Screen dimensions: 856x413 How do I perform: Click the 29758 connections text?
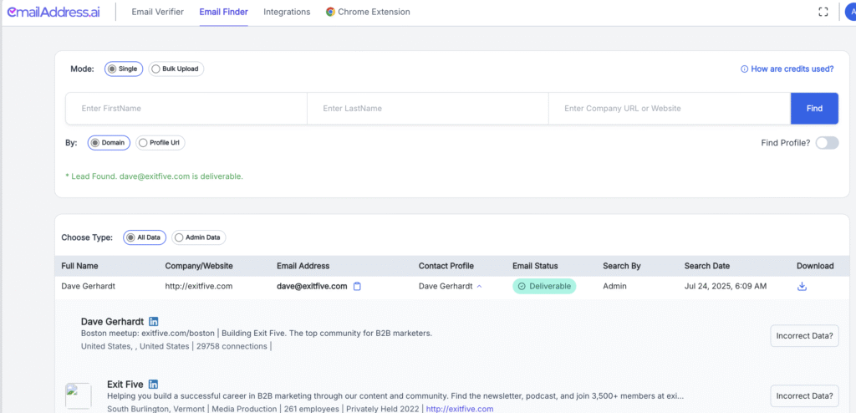coord(232,346)
